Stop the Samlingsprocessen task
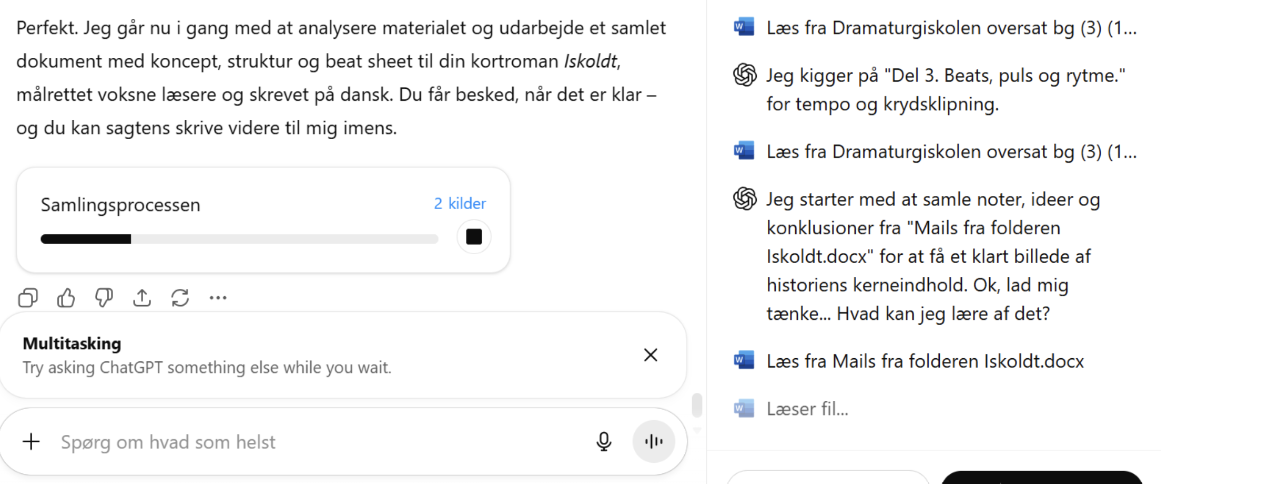1279x499 pixels. [473, 236]
